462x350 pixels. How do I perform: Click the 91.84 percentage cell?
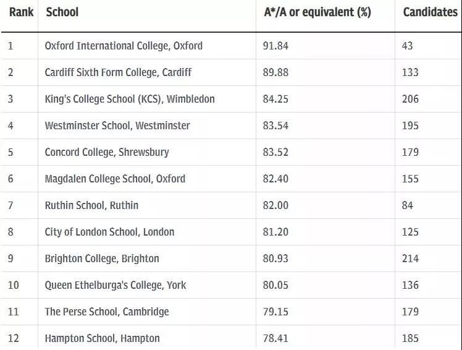pyautogui.click(x=276, y=46)
